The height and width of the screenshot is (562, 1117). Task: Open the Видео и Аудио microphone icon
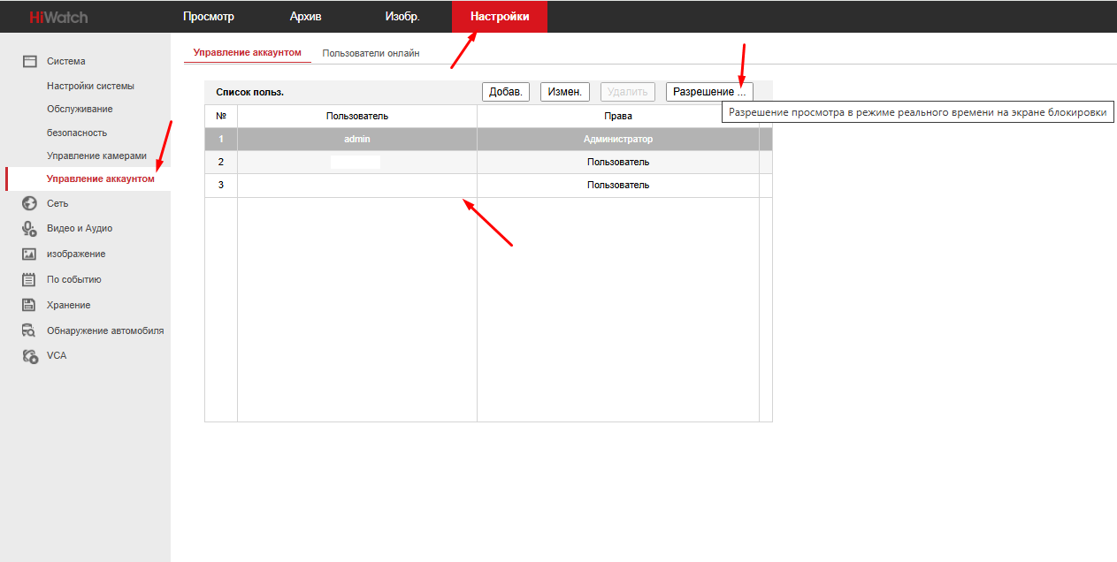click(29, 228)
